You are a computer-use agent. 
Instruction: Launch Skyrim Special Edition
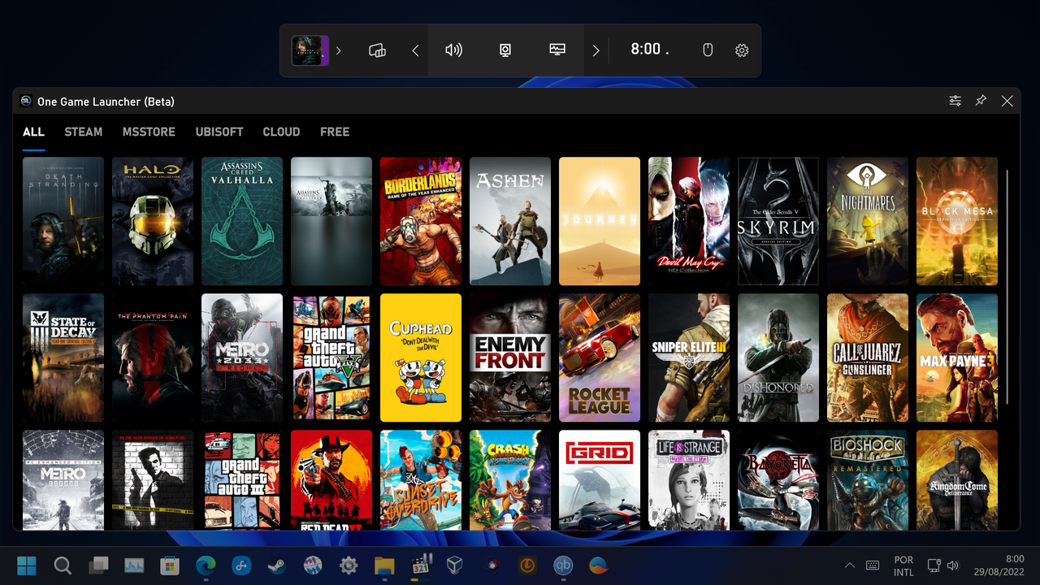(x=778, y=221)
